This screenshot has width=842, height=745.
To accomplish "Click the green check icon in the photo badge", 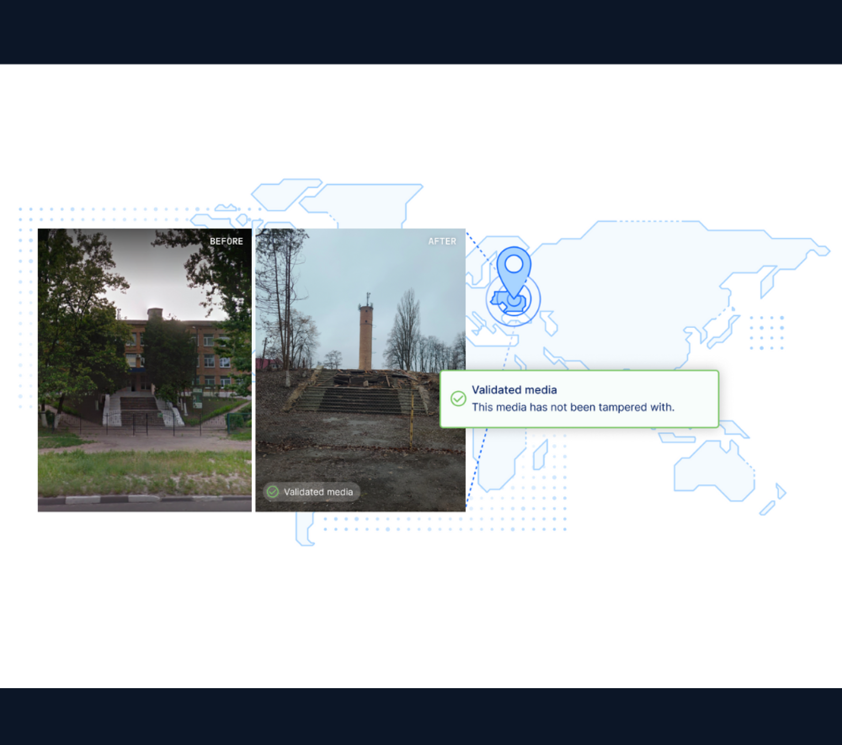I will (x=273, y=492).
